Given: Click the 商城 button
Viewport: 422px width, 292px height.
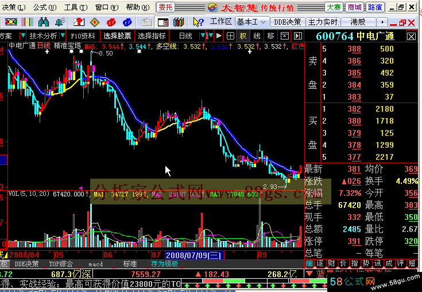Looking at the screenshot, I should (x=354, y=7).
